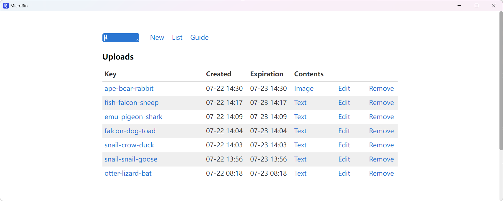Click the vertical scrollbar thumb
The image size is (503, 201).
pyautogui.click(x=501, y=81)
